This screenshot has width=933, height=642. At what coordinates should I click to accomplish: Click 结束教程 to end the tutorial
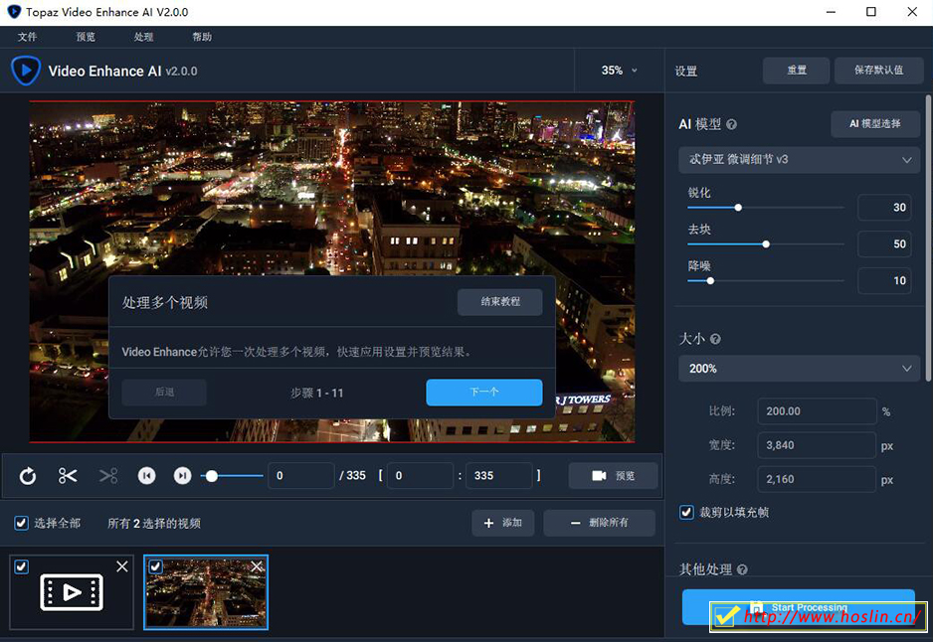tap(499, 302)
